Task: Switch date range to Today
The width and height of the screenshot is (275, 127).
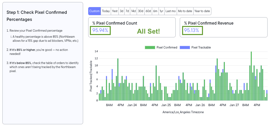Action: point(106,11)
